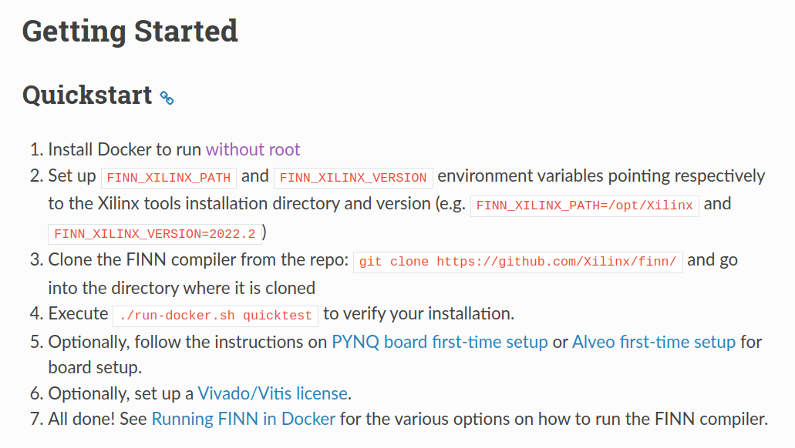This screenshot has height=448, width=795.
Task: Click the "to verify your installation." text
Action: [419, 314]
